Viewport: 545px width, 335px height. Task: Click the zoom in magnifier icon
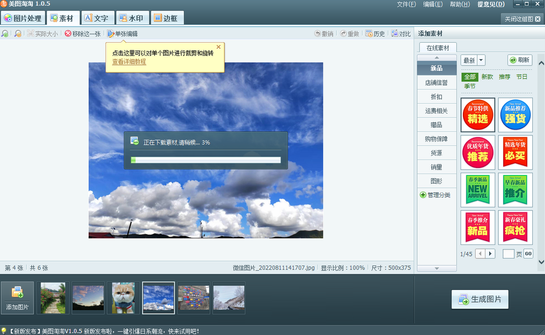click(5, 34)
